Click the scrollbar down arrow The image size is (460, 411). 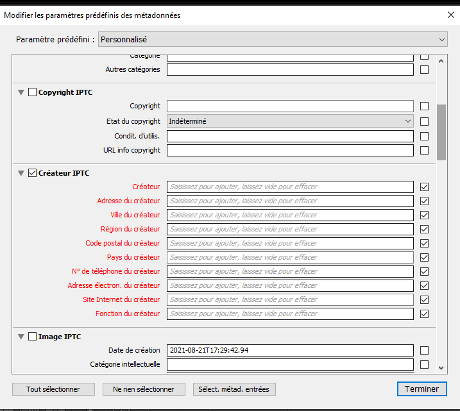441,367
